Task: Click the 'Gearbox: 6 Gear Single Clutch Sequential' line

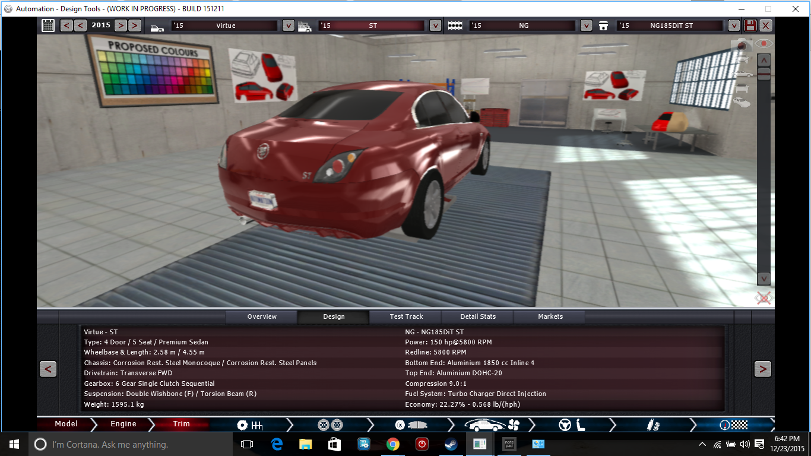Action: [150, 384]
